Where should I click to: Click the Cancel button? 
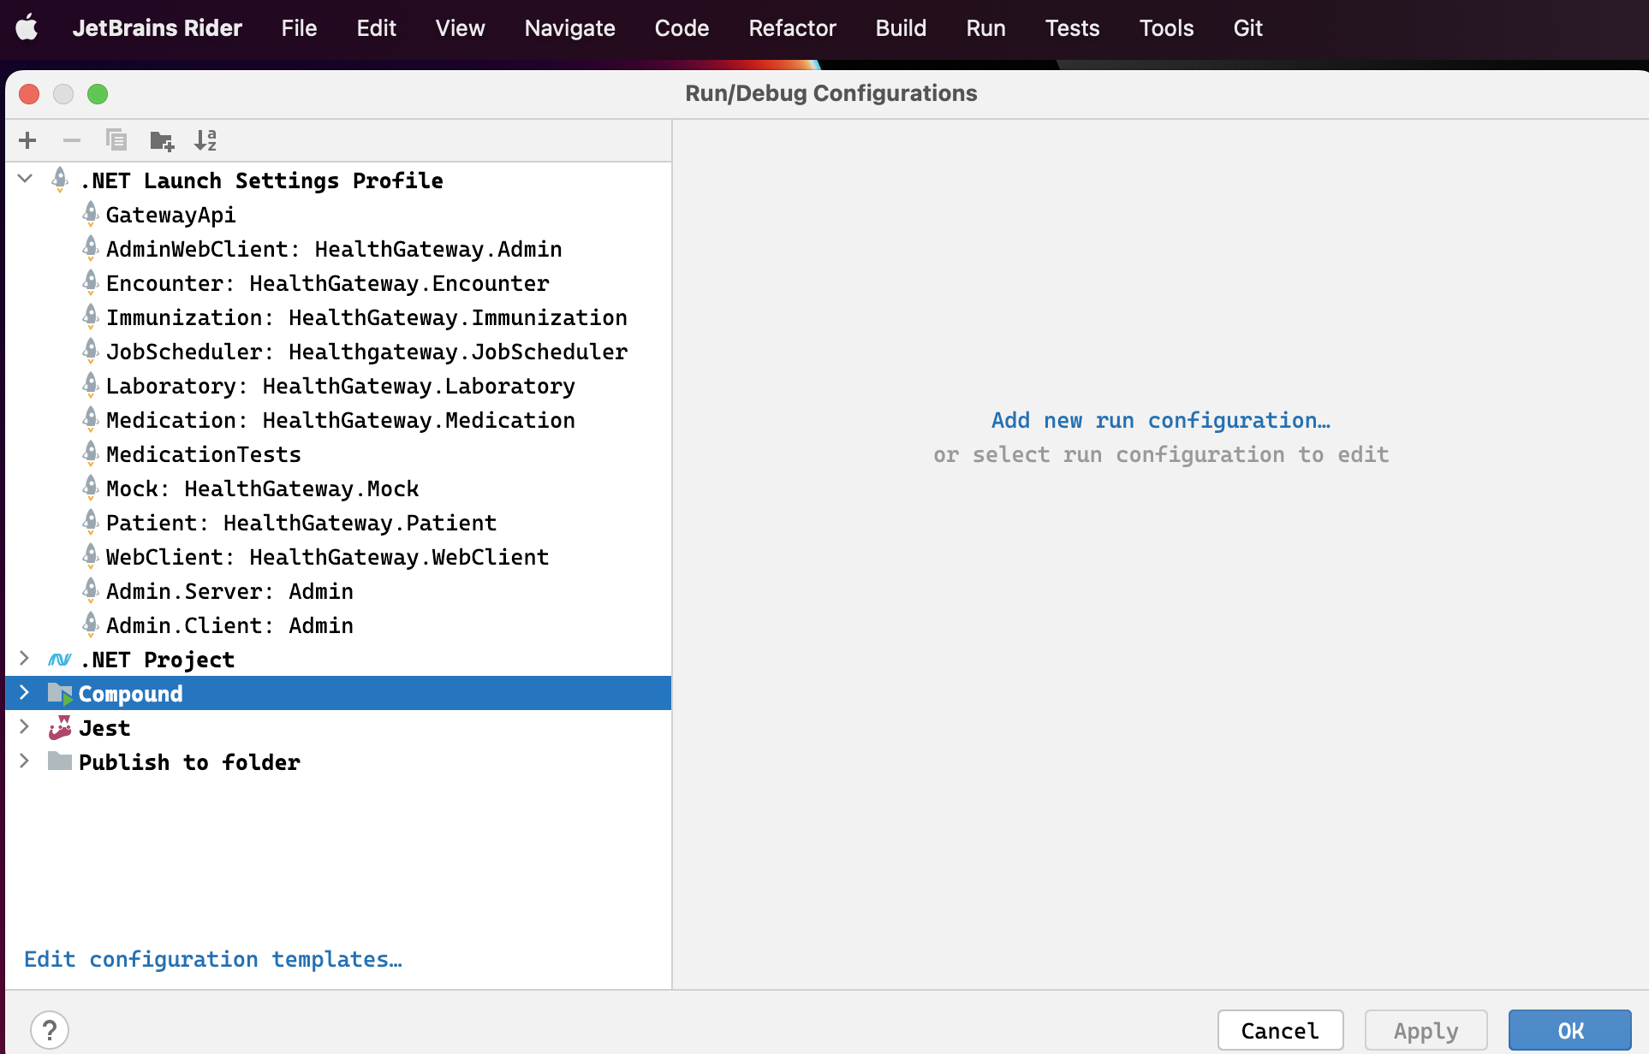pyautogui.click(x=1280, y=1030)
